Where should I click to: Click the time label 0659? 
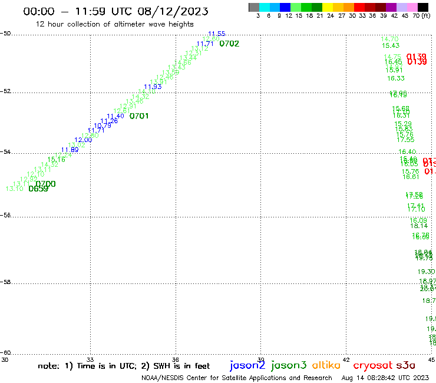(38, 189)
